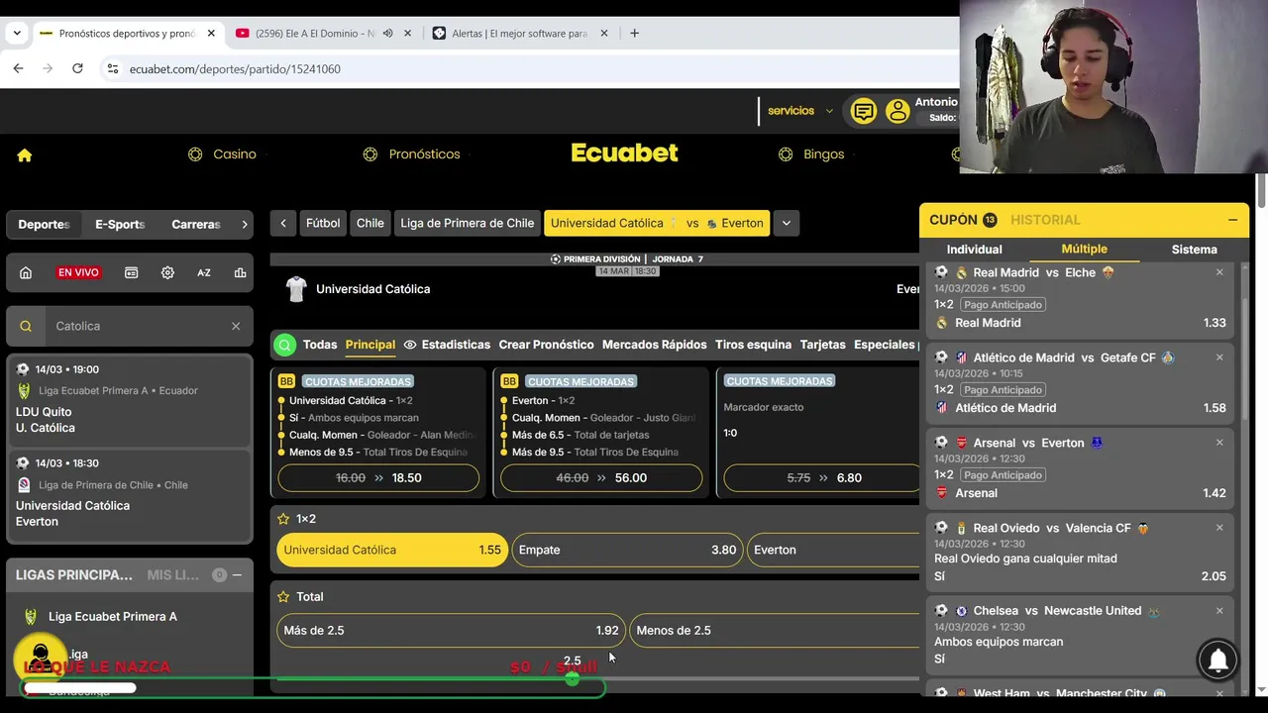Select Empate at 3.80
Viewport: 1268px width, 713px height.
coord(627,550)
